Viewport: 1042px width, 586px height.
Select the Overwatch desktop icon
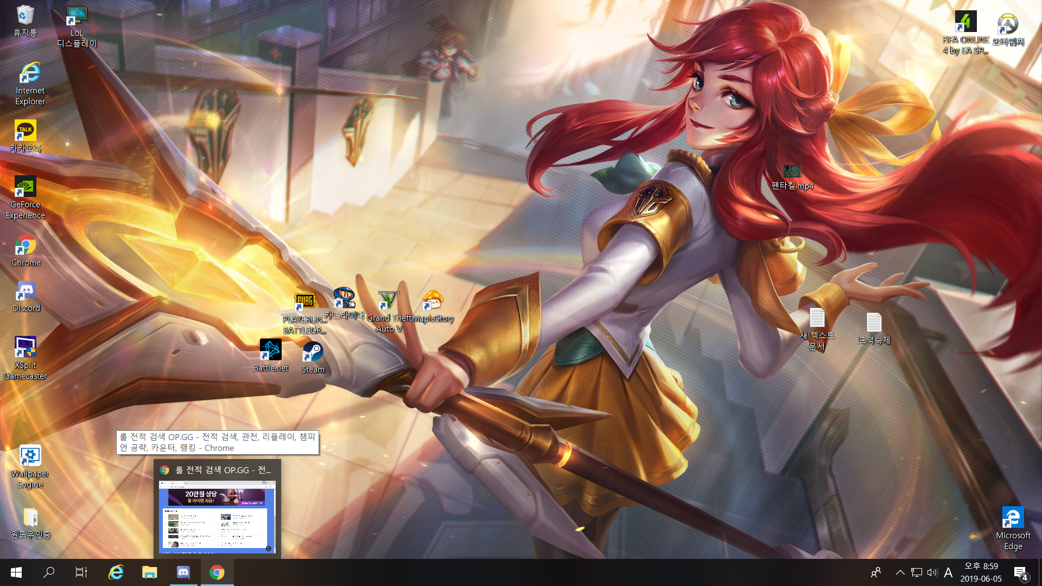coord(1008,24)
